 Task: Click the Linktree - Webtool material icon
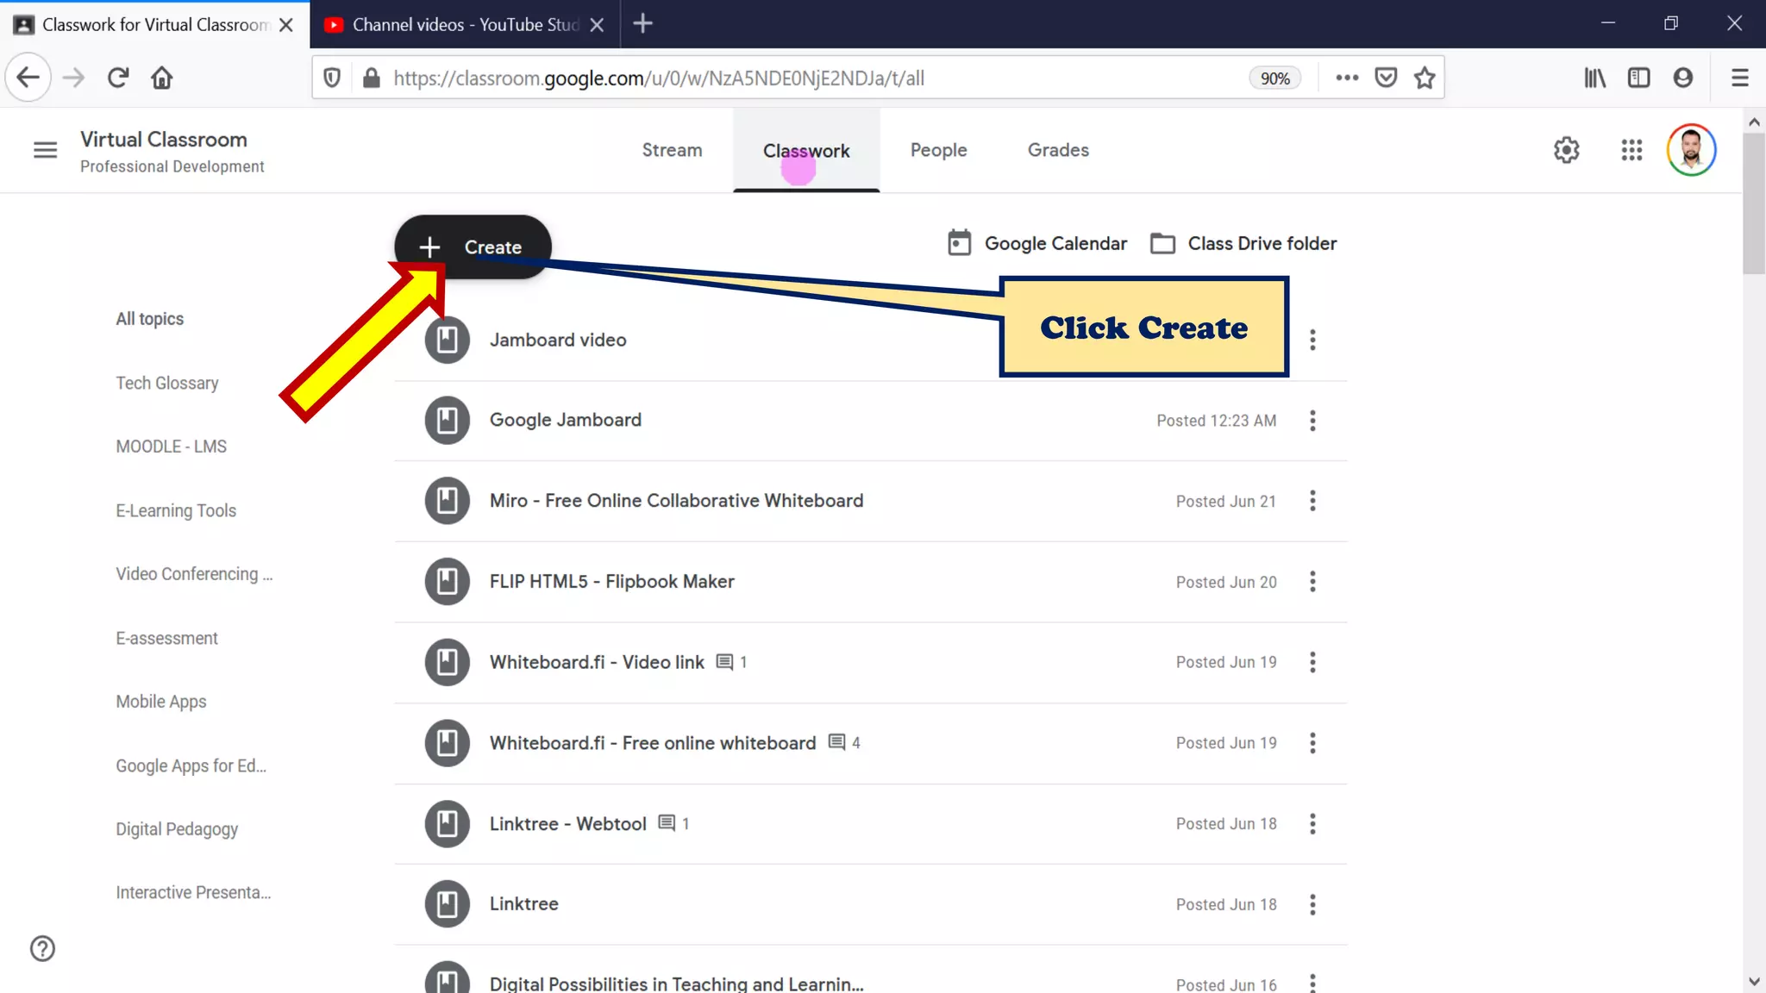[447, 823]
